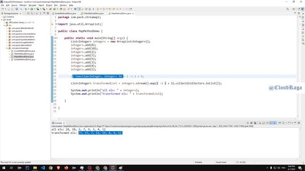Click the Debug bug icon in toolbar

tap(26, 9)
